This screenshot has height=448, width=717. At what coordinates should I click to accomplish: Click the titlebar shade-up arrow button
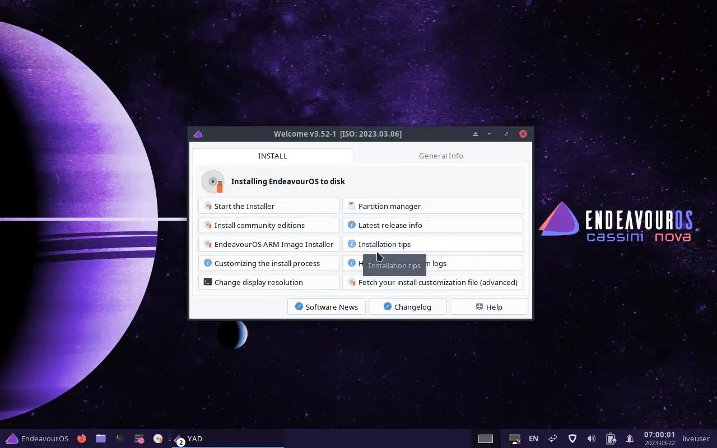(476, 134)
